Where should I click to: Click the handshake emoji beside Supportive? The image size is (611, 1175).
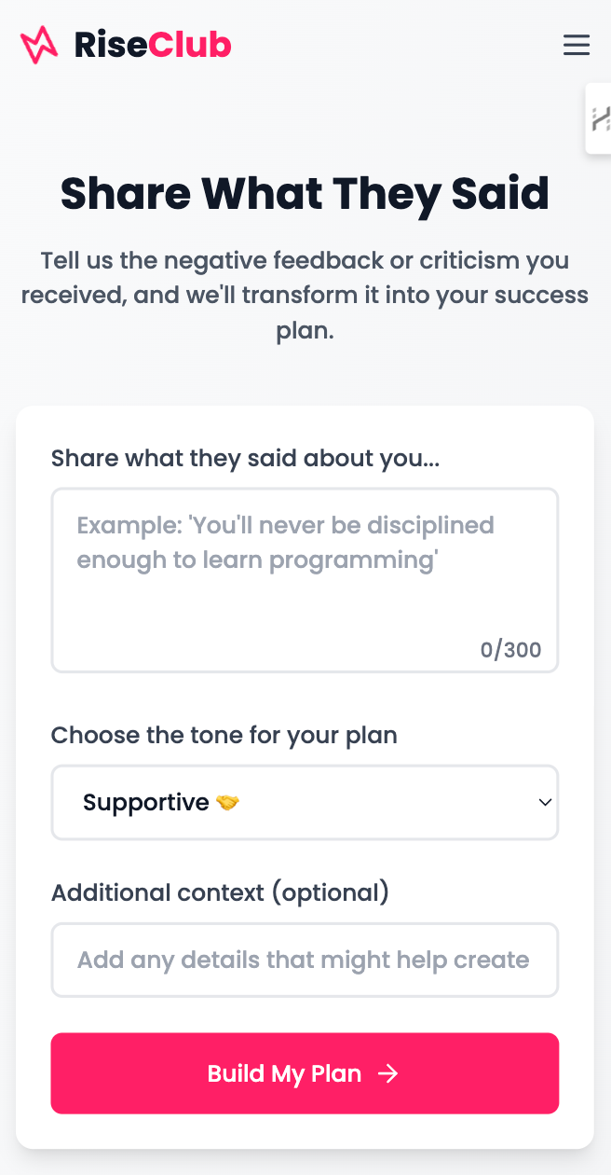(227, 802)
